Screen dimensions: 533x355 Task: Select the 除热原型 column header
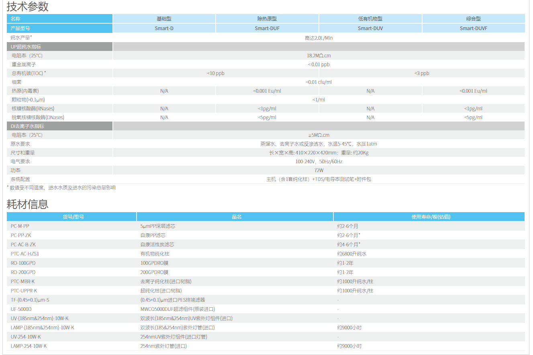pyautogui.click(x=267, y=19)
